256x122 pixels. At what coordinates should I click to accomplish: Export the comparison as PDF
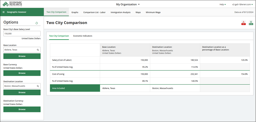[x=243, y=23]
